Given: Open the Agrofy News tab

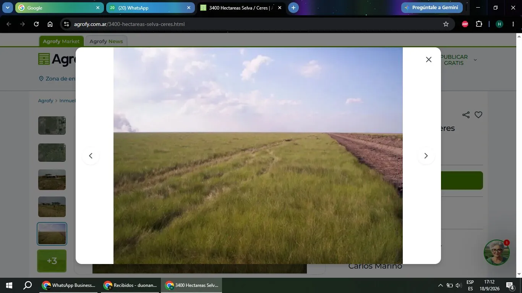Looking at the screenshot, I should (106, 41).
